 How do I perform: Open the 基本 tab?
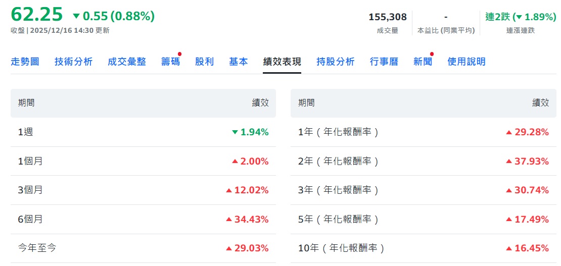coord(239,62)
